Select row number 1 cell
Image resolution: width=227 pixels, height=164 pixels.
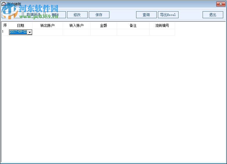5,32
